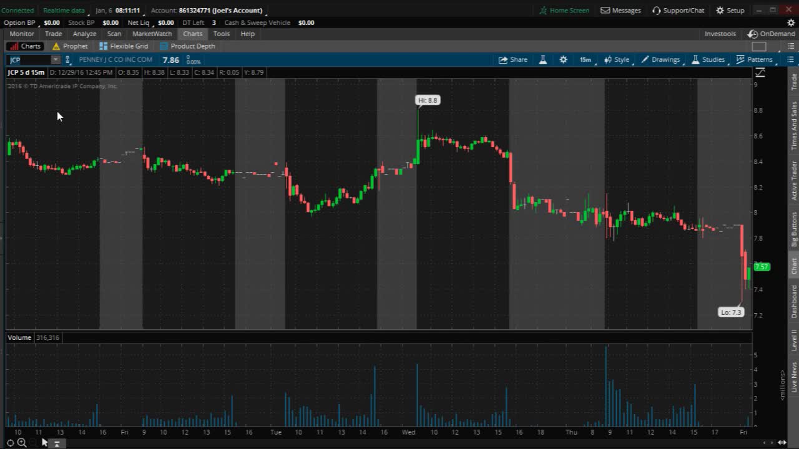Select the Charts sub-tab

click(25, 46)
